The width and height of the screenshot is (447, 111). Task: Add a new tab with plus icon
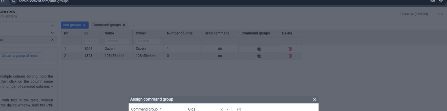click(134, 25)
